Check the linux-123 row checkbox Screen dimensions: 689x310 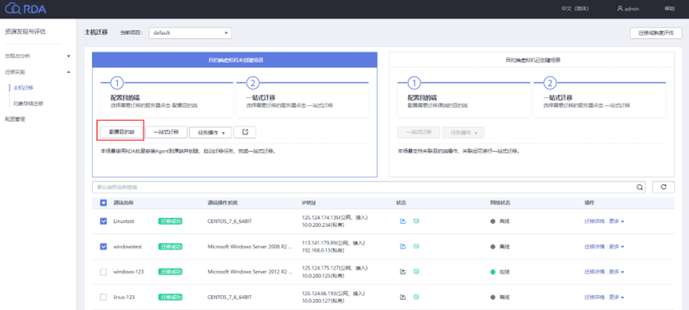click(x=104, y=298)
